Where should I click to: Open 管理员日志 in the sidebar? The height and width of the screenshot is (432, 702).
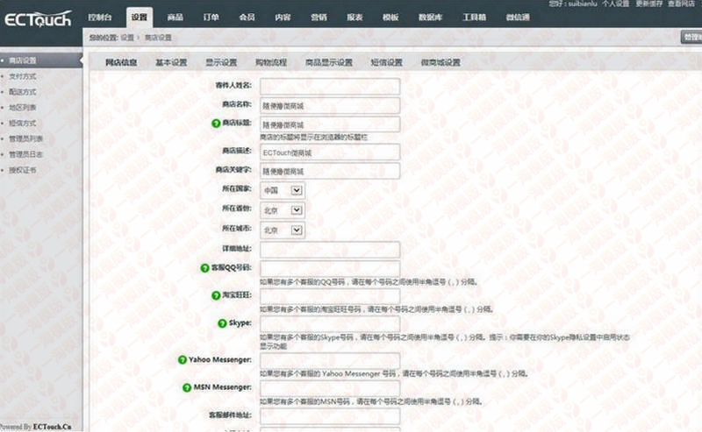[x=26, y=154]
